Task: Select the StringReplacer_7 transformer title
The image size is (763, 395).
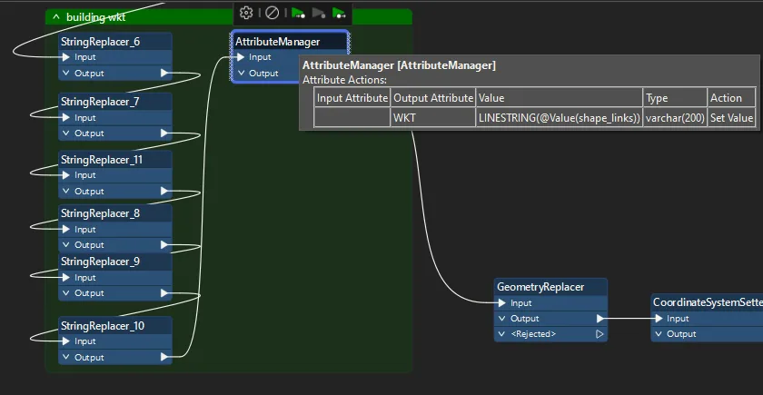Action: tap(100, 102)
